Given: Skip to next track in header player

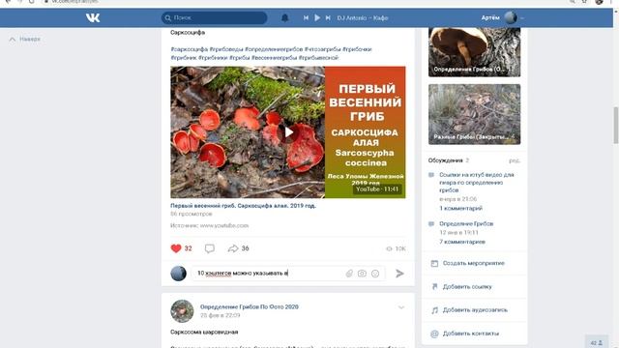Looking at the screenshot, I should pyautogui.click(x=328, y=17).
